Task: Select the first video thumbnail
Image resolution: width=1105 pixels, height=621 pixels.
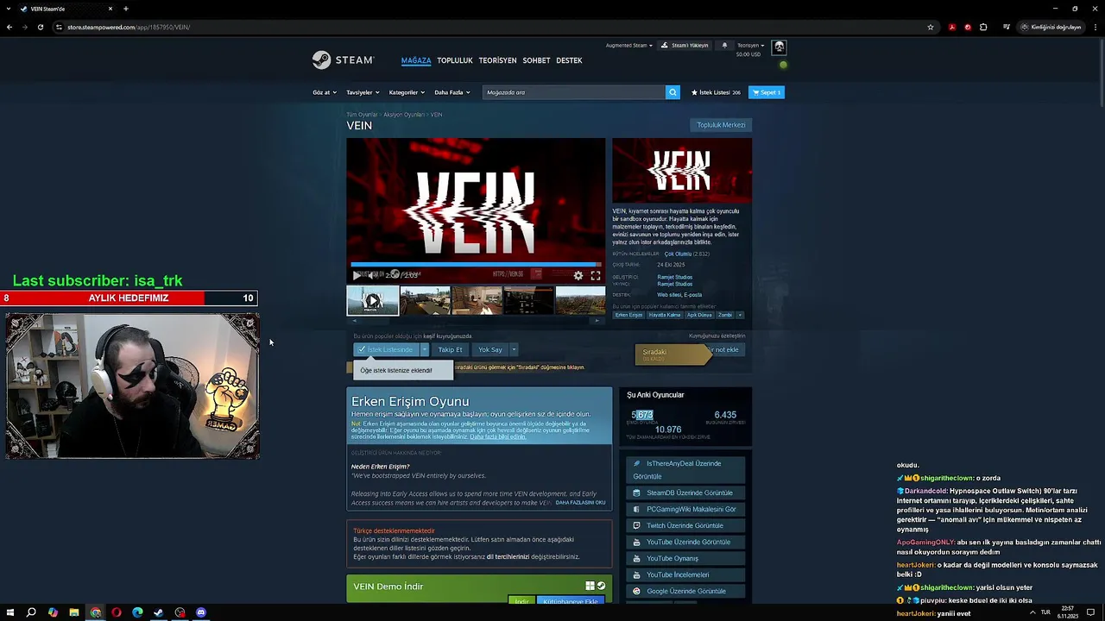Action: (x=372, y=300)
